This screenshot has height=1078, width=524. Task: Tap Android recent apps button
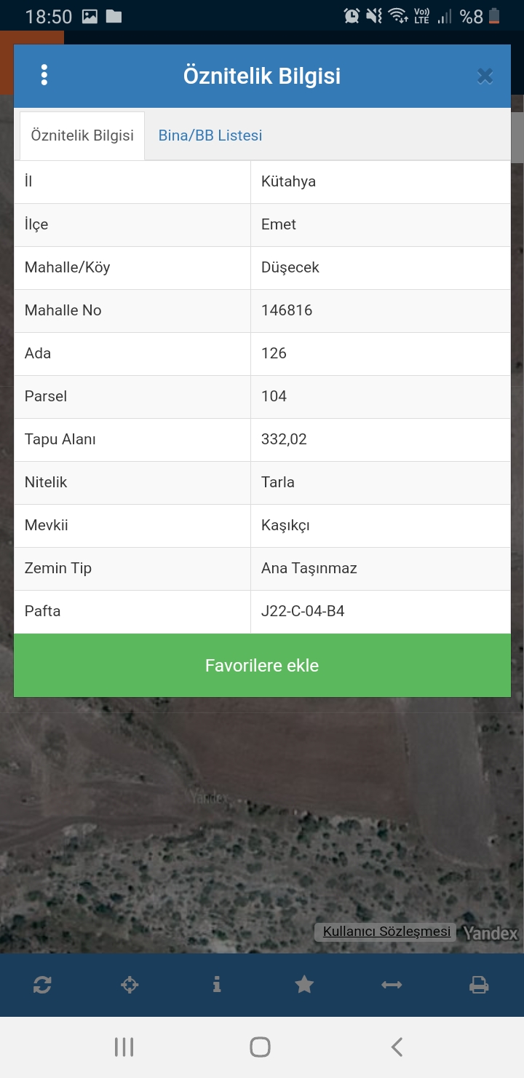[124, 1047]
